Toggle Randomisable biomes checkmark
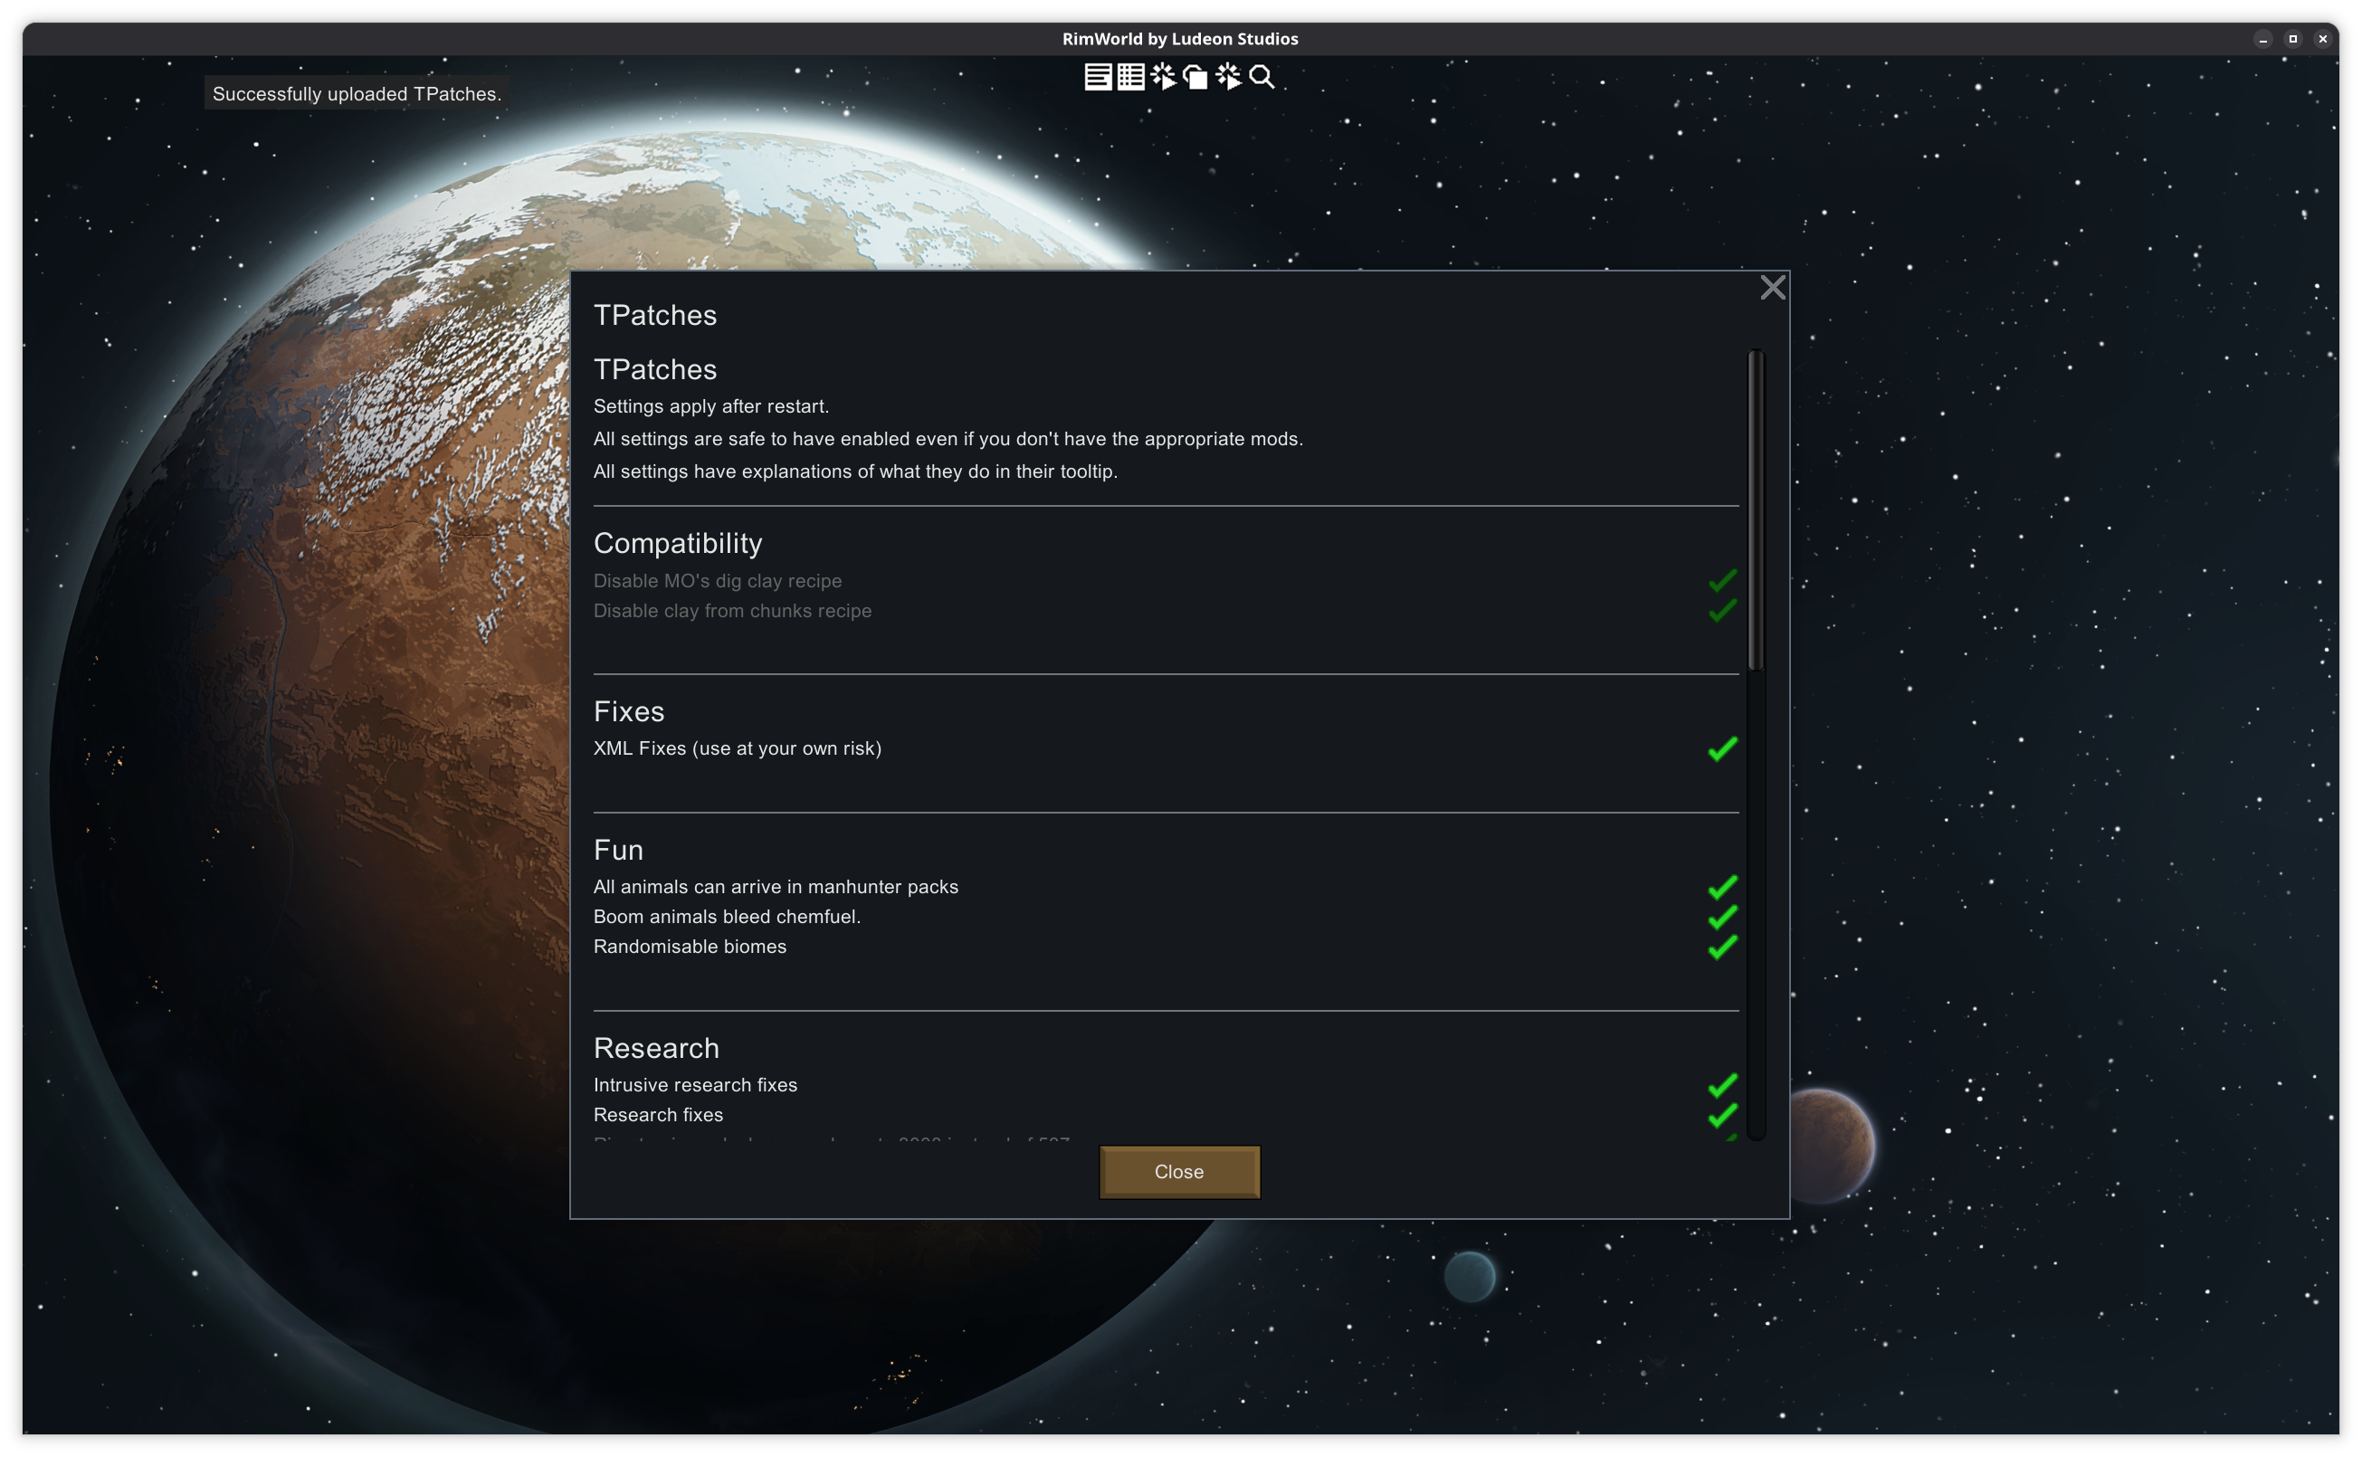Image resolution: width=2362 pixels, height=1457 pixels. 1722,947
